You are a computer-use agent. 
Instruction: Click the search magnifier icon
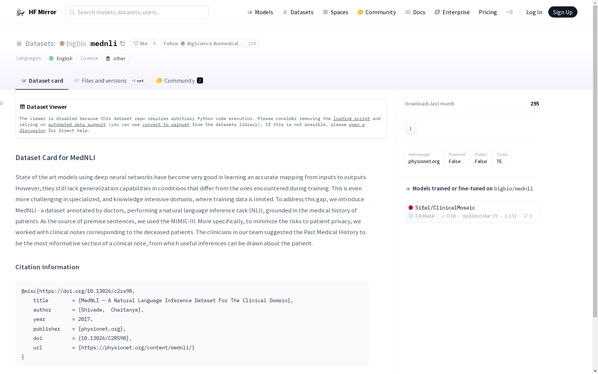72,12
